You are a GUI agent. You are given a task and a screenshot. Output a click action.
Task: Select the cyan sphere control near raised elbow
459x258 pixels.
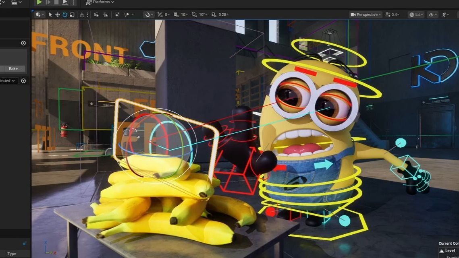pyautogui.click(x=401, y=143)
